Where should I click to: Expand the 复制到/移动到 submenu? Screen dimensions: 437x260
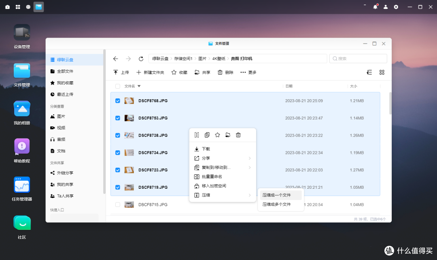click(223, 167)
